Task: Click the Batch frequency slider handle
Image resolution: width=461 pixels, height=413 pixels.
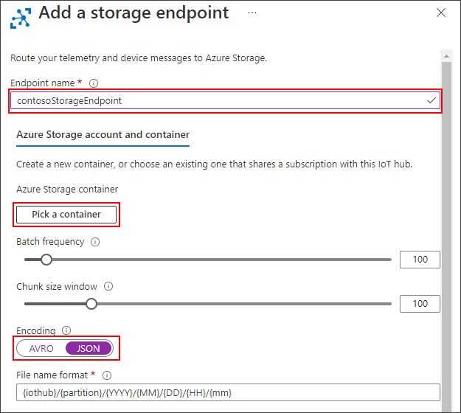Action: (46, 260)
